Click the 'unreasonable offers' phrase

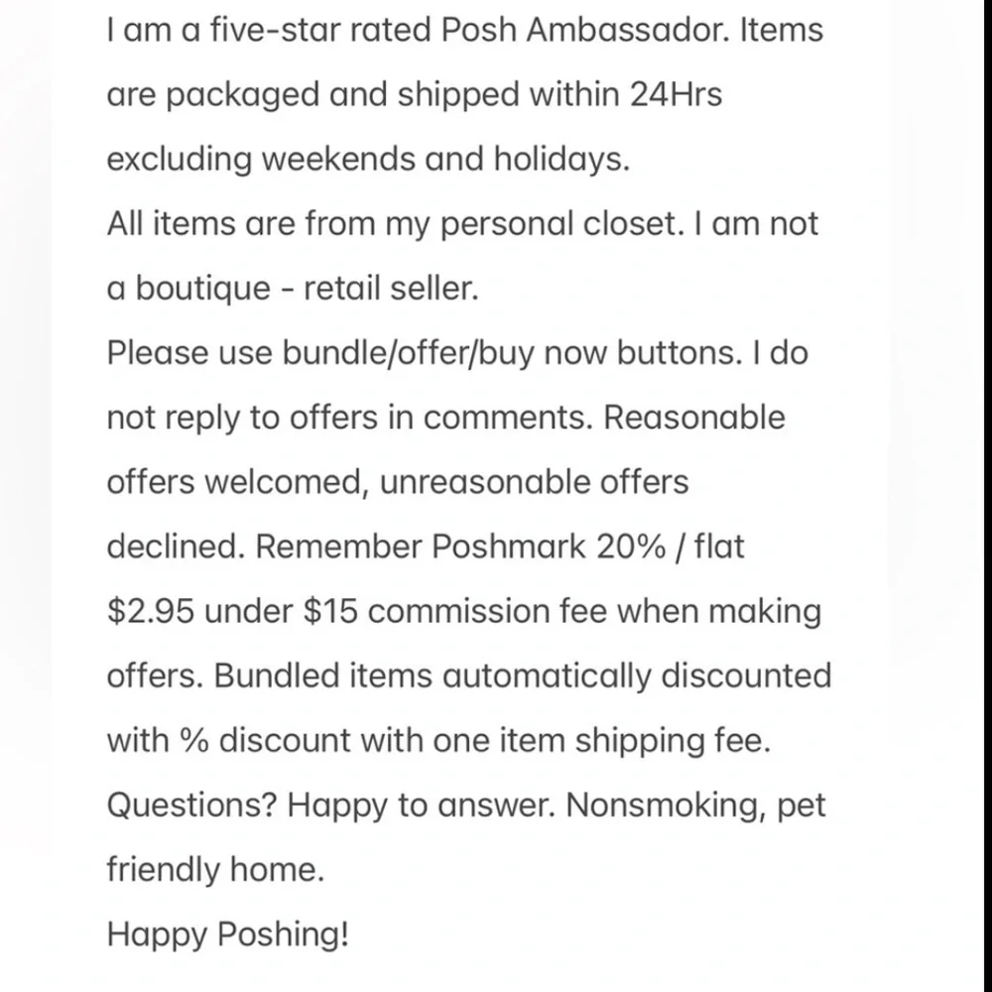[x=534, y=482]
